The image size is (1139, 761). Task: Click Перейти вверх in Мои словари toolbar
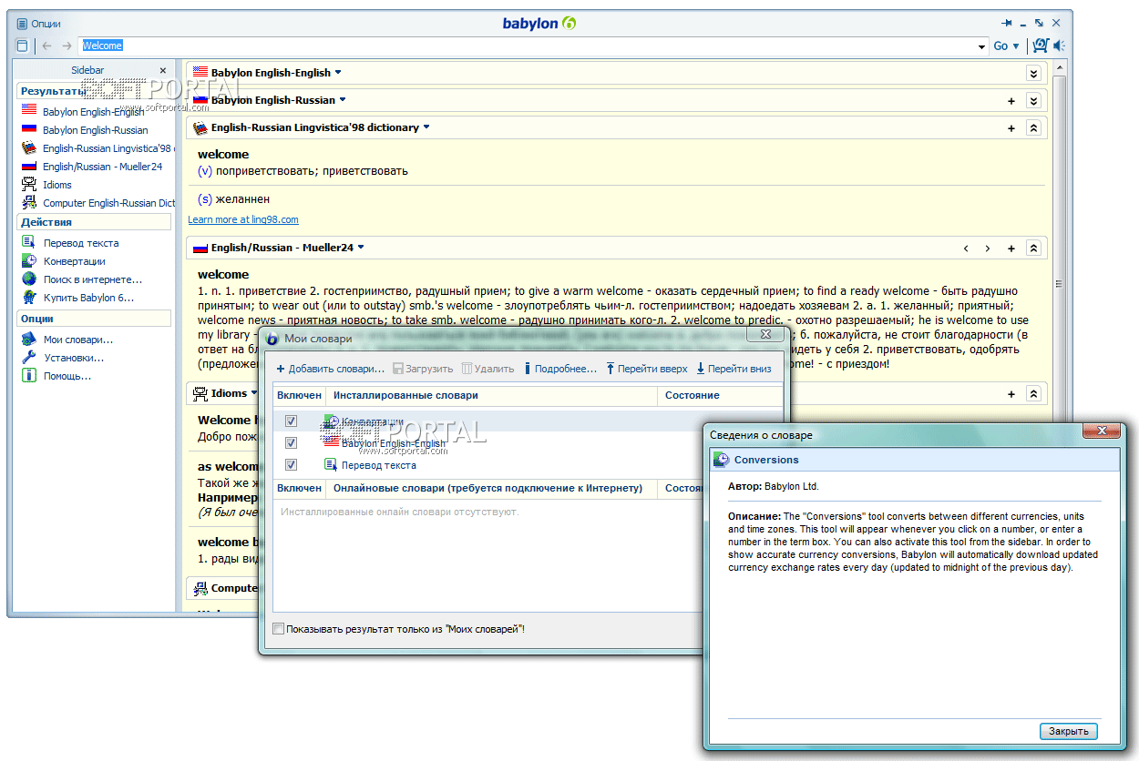pyautogui.click(x=646, y=369)
